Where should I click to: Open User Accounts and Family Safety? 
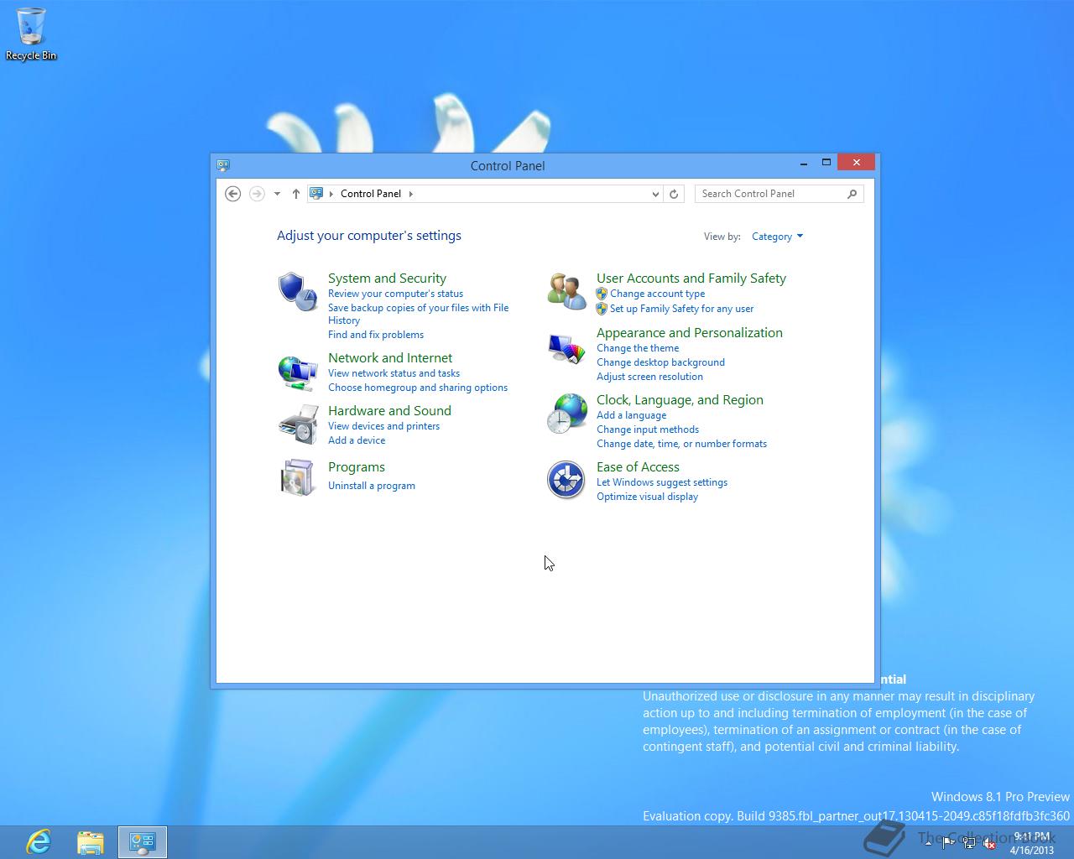pyautogui.click(x=691, y=279)
